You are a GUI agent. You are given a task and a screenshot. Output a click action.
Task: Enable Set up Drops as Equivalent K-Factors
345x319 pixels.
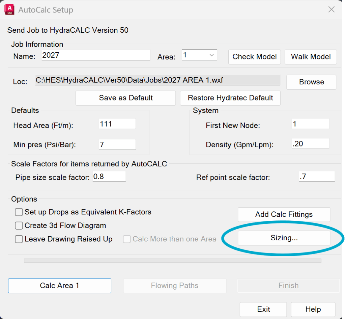[19, 212]
